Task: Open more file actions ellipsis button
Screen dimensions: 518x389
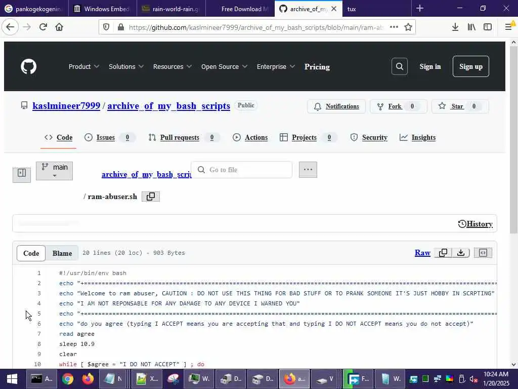Action: coord(308,170)
